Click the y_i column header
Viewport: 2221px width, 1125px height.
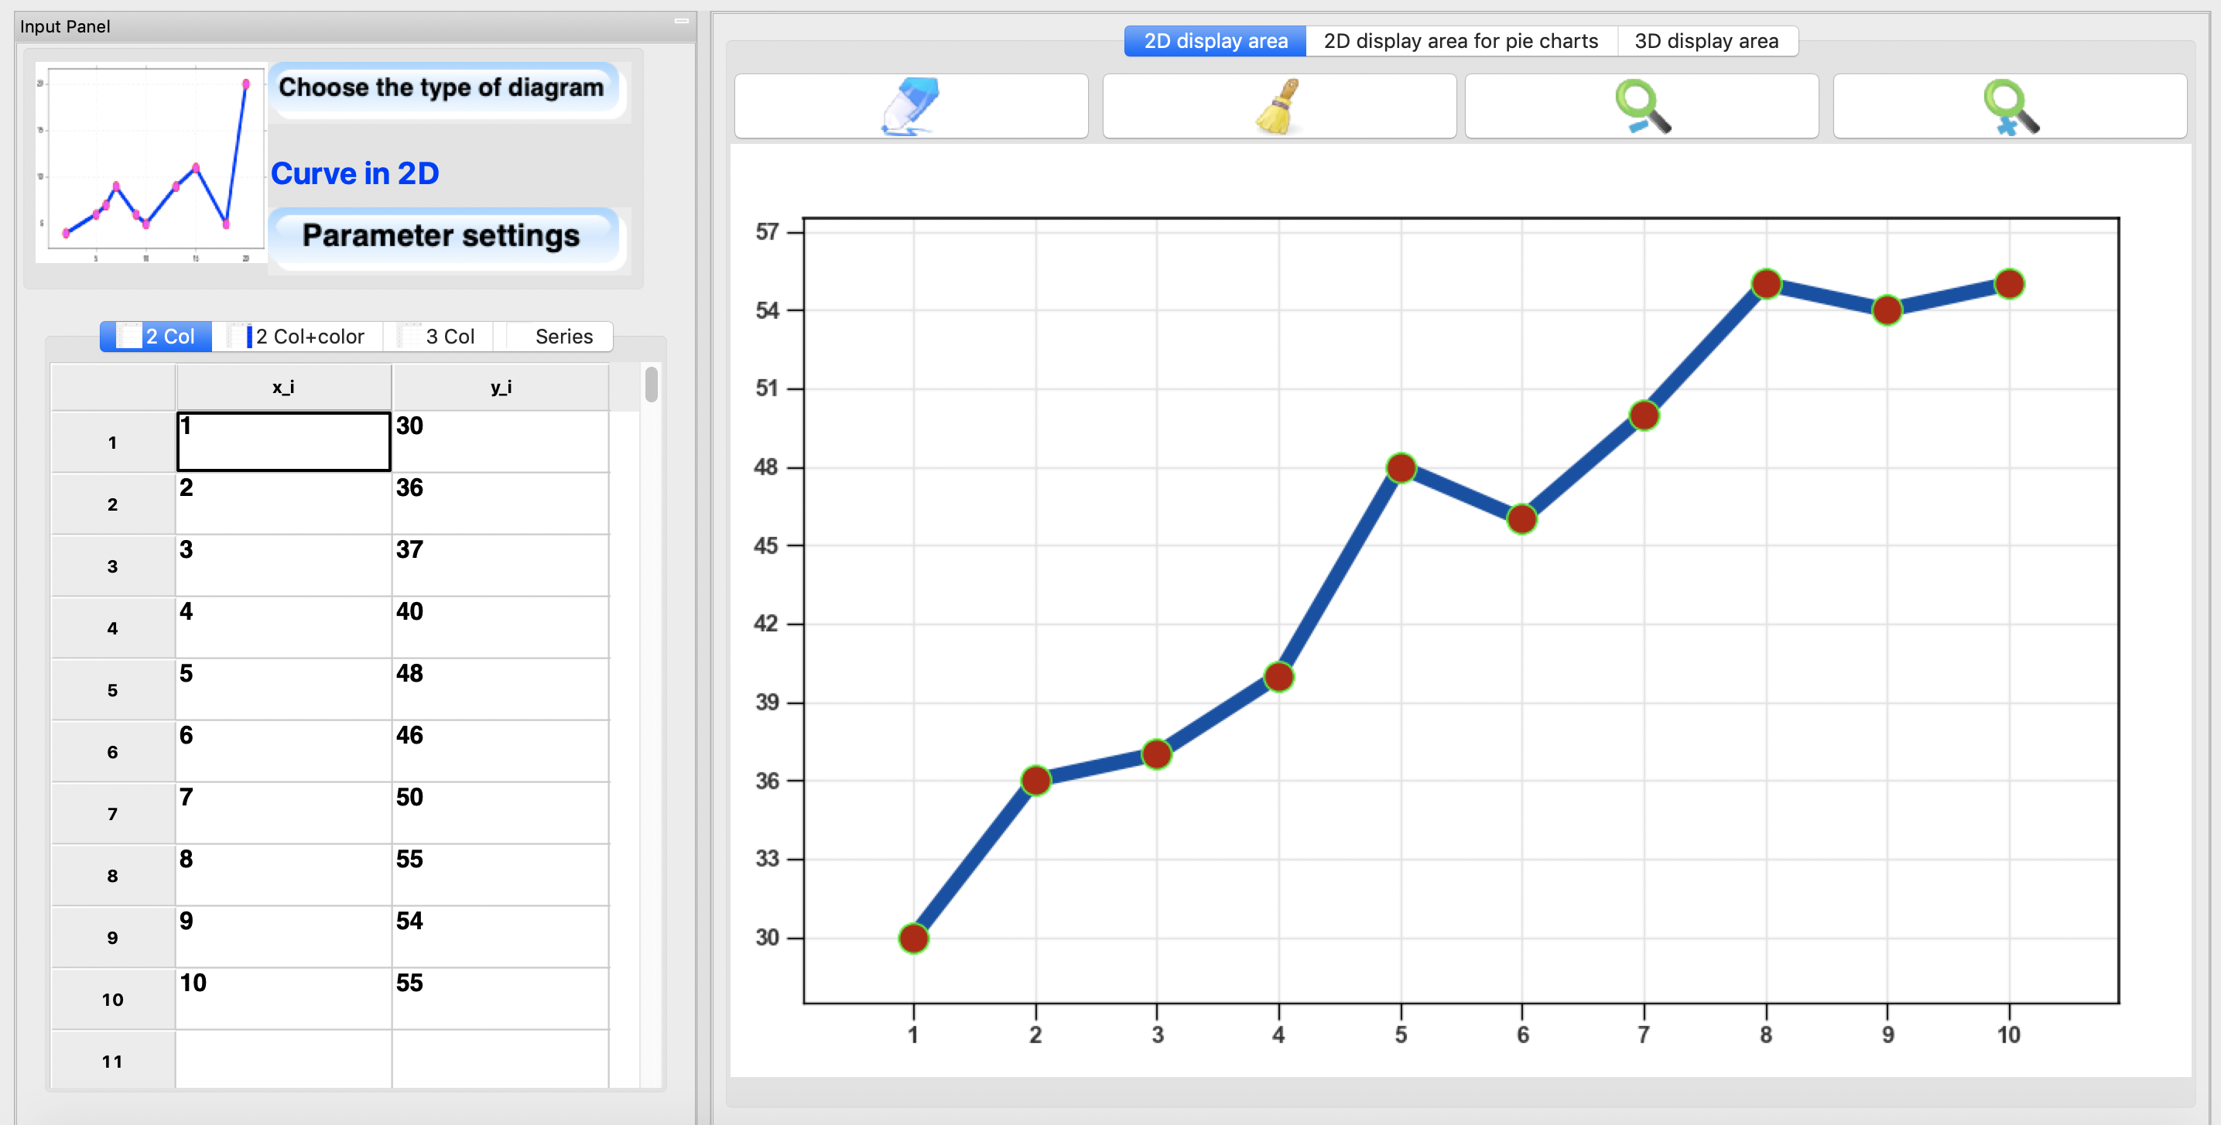pyautogui.click(x=500, y=387)
